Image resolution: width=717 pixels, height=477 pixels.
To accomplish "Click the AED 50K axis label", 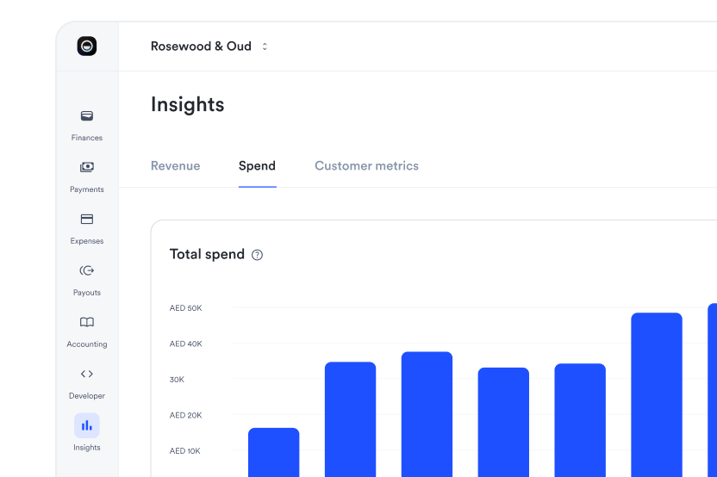I will coord(185,308).
